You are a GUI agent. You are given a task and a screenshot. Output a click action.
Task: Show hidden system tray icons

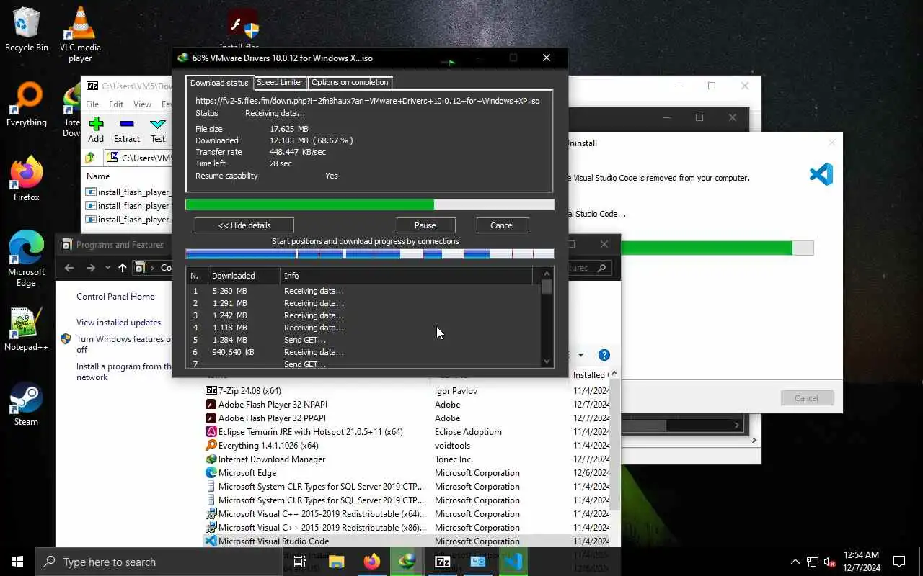click(x=795, y=562)
